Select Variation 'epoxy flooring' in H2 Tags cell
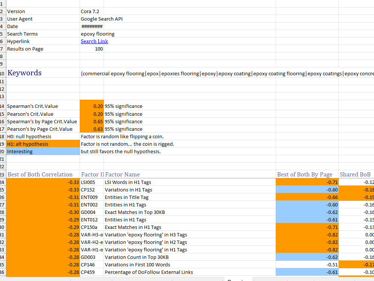Viewport: 374px width, 281px height. [190, 242]
